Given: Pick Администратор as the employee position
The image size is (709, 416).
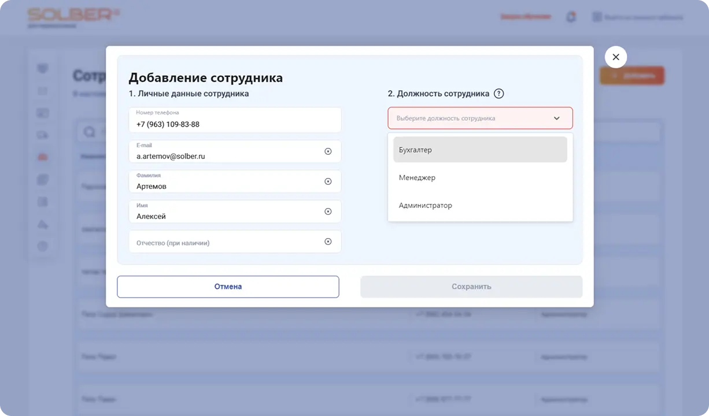Looking at the screenshot, I should (480, 205).
